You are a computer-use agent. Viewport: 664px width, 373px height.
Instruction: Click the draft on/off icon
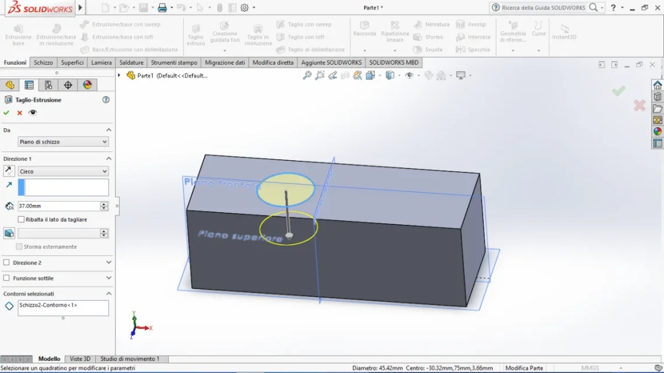[x=9, y=233]
